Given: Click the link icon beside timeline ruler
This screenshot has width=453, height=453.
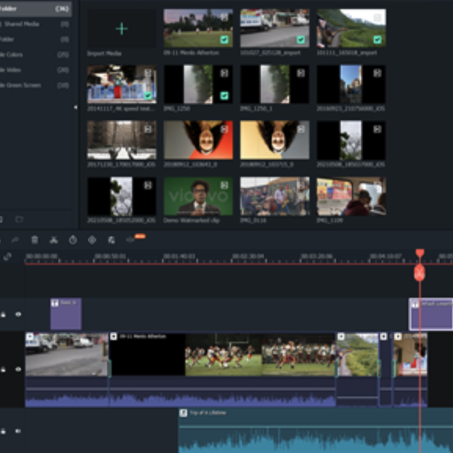Looking at the screenshot, I should pos(7,257).
